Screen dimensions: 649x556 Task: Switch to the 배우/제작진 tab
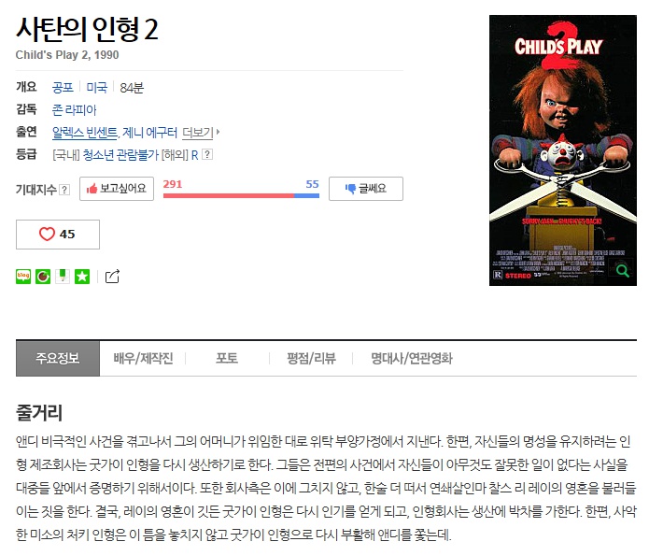click(x=143, y=358)
